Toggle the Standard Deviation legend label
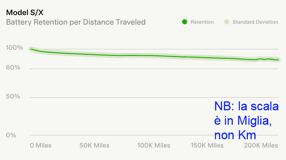The width and height of the screenshot is (286, 160). tap(255, 22)
